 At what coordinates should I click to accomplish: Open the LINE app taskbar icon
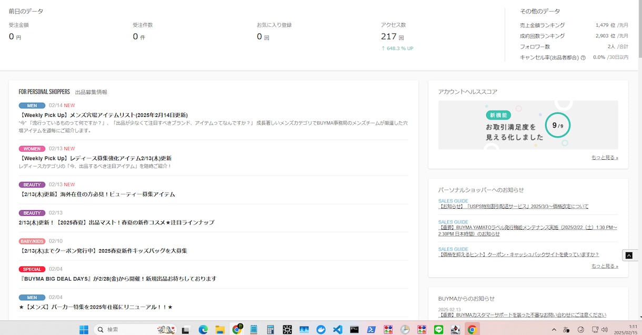tap(439, 330)
